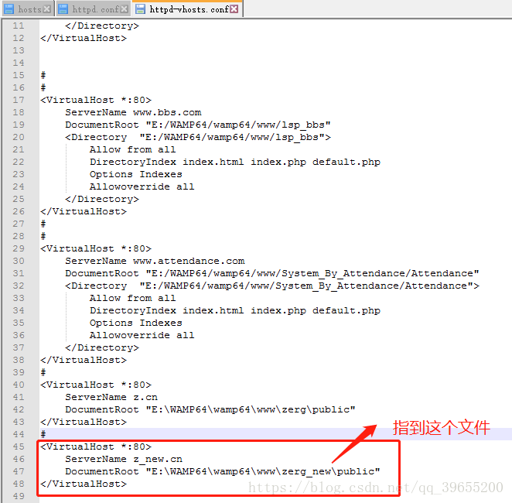Viewport: 512px width, 503px height.
Task: Click 'ServerName z.cn' line
Action: tap(111, 397)
